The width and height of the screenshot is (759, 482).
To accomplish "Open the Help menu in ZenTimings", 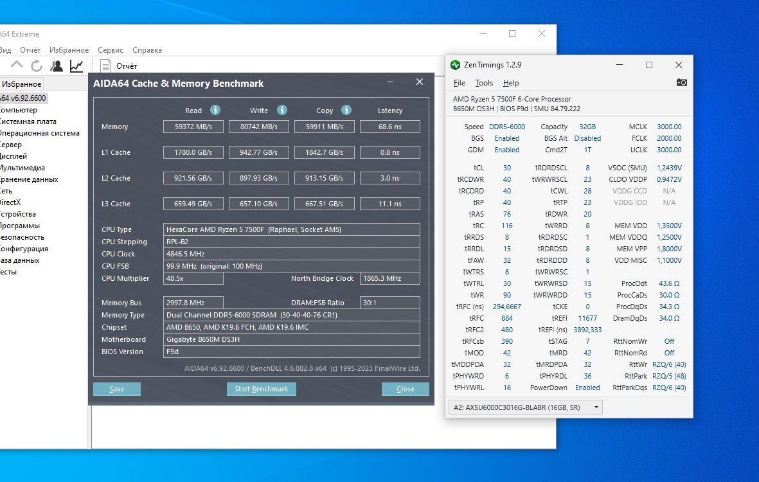I will pyautogui.click(x=511, y=83).
